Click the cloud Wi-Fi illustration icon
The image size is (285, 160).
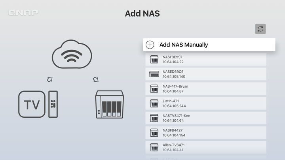point(72,54)
